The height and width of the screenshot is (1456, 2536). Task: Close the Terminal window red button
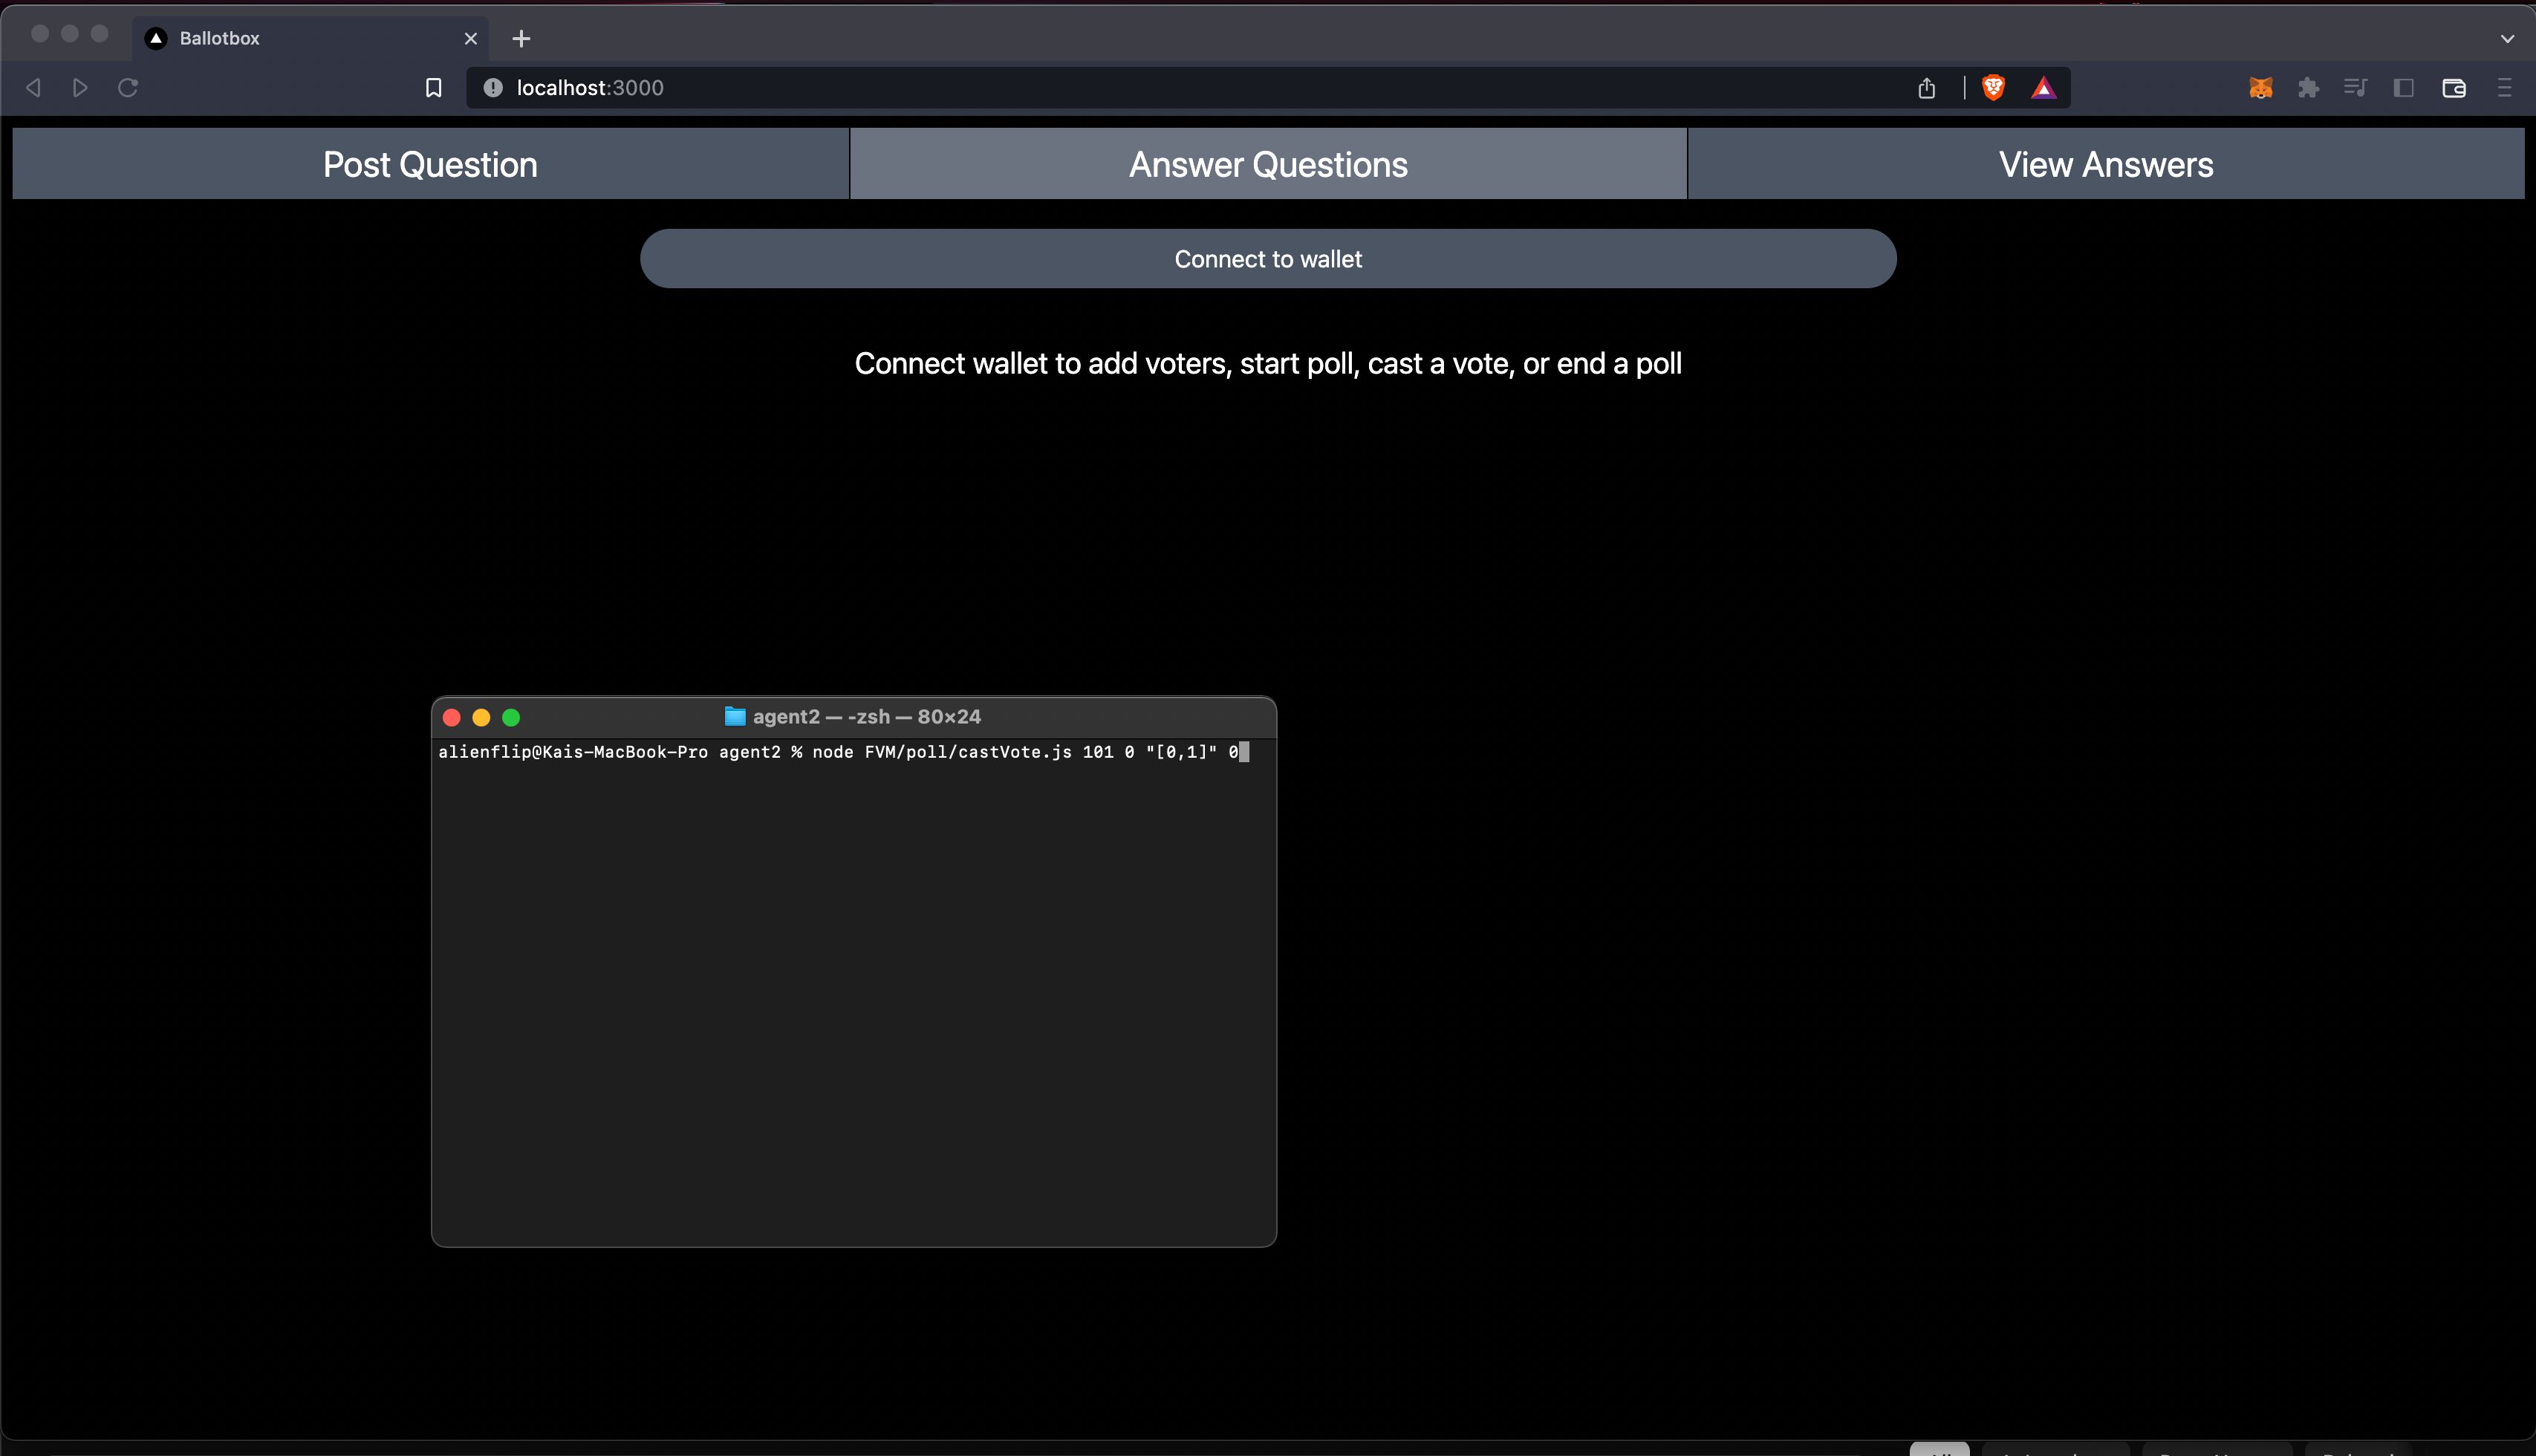(451, 717)
